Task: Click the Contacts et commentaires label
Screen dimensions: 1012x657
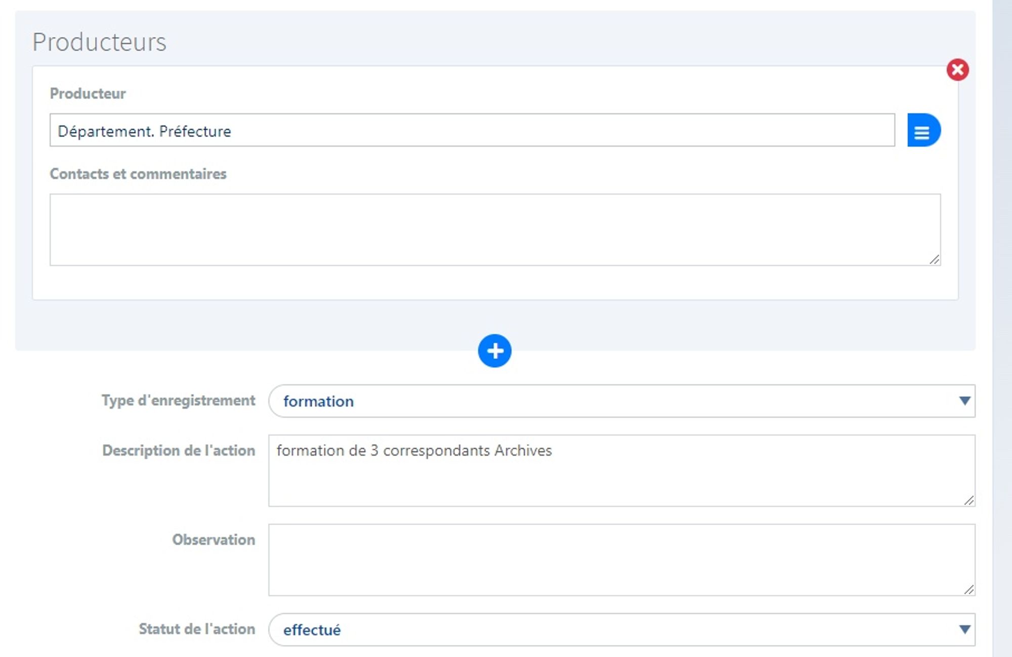Action: click(x=138, y=174)
